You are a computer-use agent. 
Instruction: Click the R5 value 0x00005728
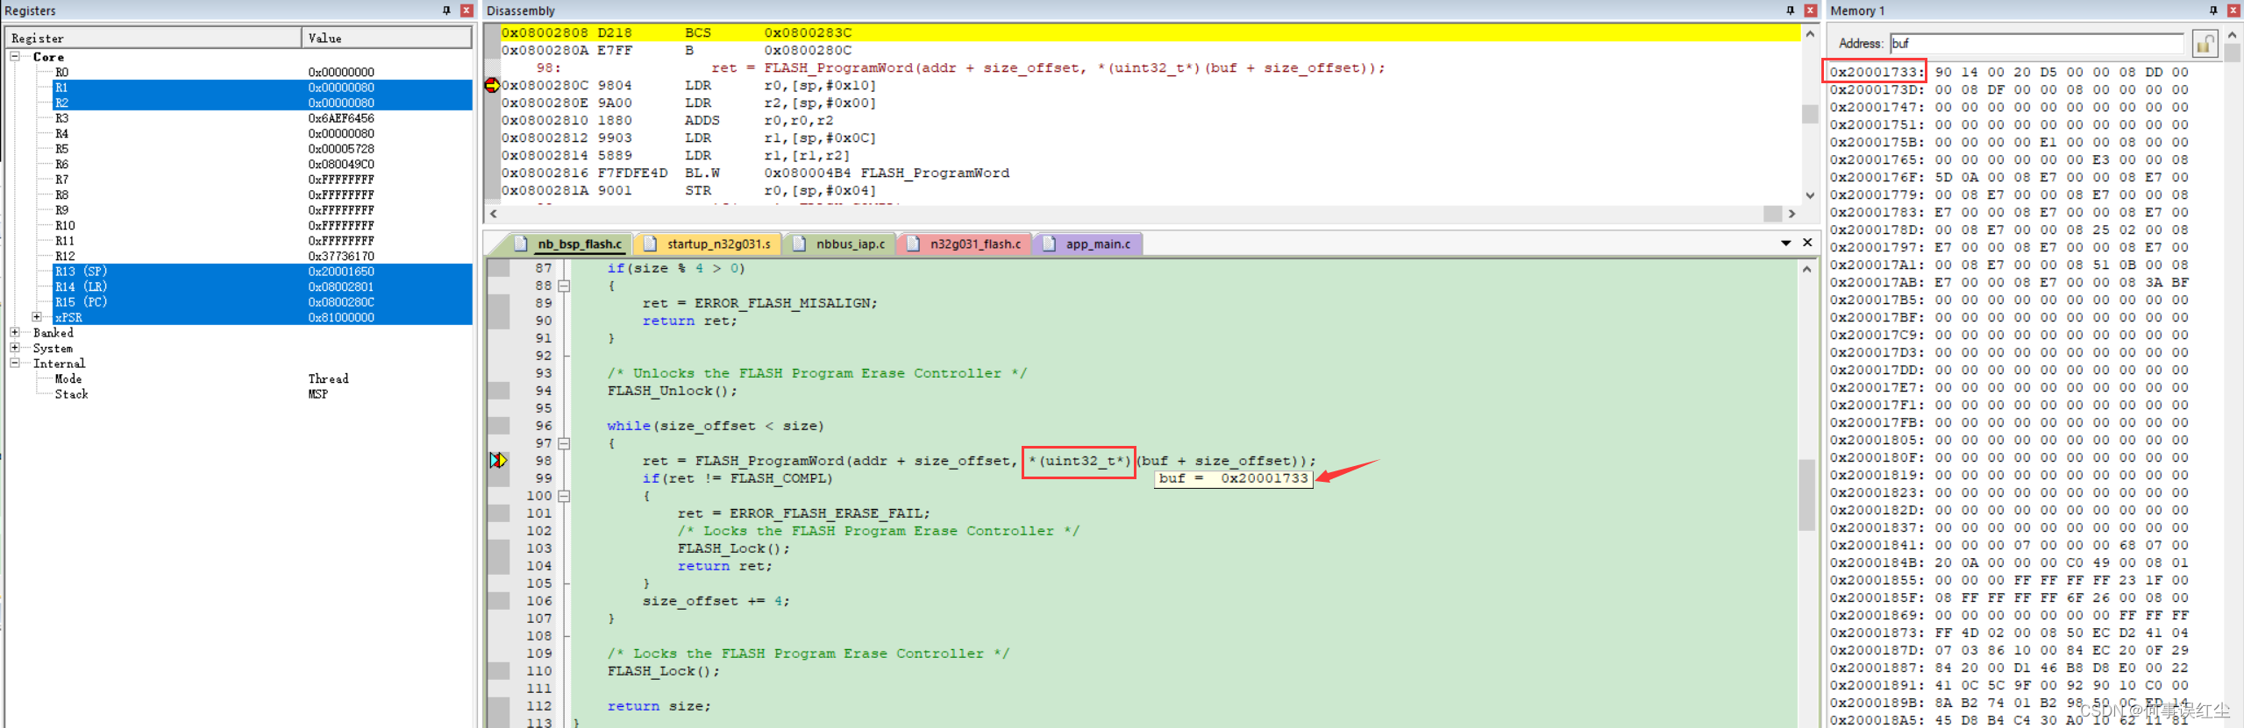[x=341, y=149]
